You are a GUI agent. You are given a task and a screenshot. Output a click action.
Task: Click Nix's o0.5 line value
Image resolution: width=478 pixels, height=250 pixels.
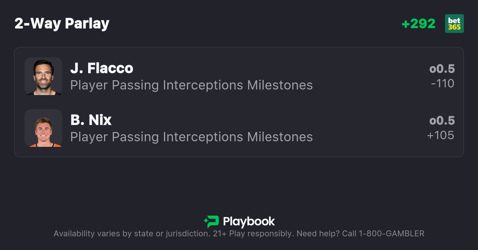pos(442,121)
